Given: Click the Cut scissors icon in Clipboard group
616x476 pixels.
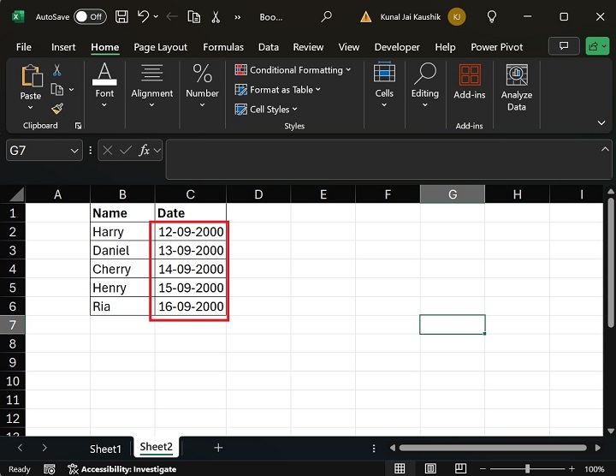Looking at the screenshot, I should 57,70.
